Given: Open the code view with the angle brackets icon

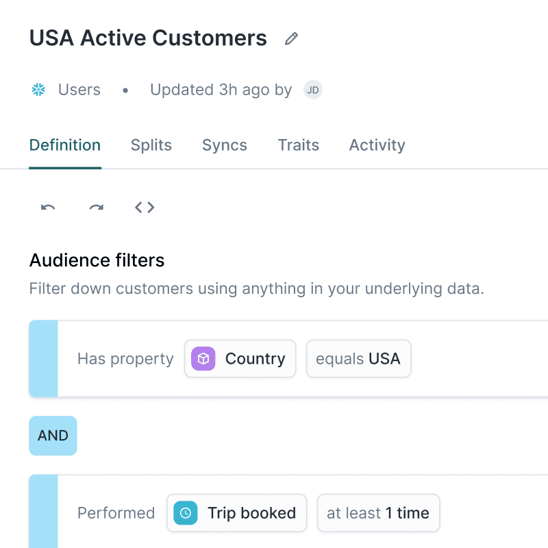Looking at the screenshot, I should [x=145, y=207].
